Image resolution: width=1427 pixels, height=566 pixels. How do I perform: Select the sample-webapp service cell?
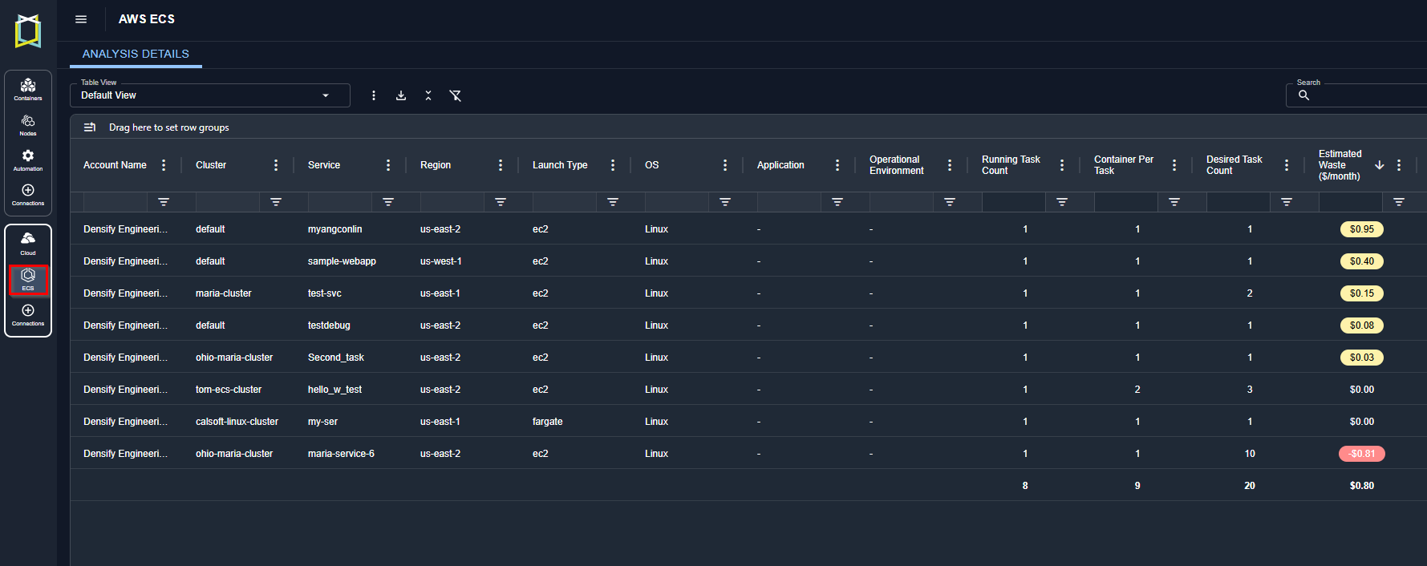(342, 261)
